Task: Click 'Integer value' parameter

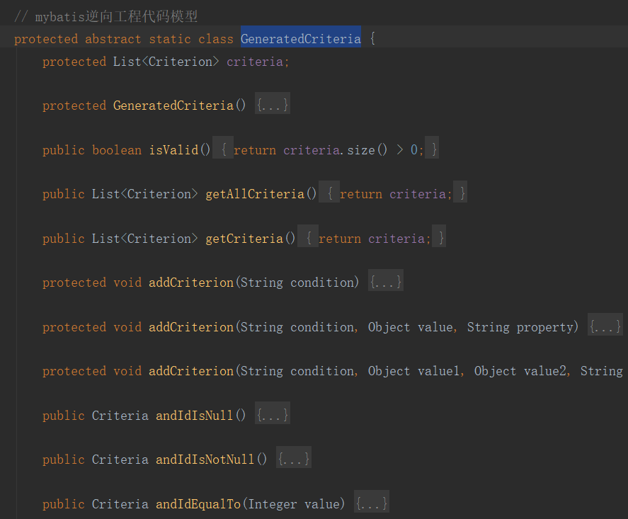Action: [x=294, y=504]
